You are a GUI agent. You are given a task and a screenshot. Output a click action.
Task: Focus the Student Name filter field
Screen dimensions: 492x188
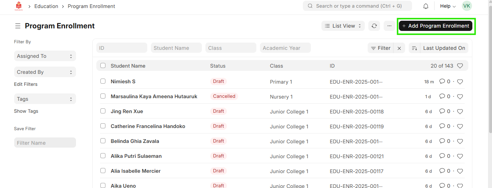click(176, 48)
